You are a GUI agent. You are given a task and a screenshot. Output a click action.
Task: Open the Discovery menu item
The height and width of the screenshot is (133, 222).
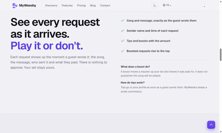click(51, 6)
